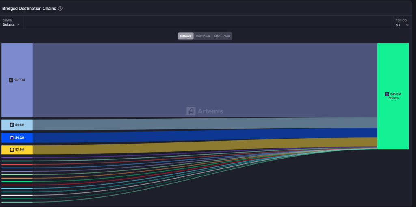Switch to the Outflows tab

[203, 36]
